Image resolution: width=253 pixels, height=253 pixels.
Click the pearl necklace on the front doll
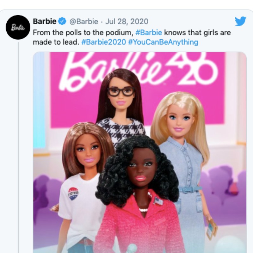coord(143,210)
